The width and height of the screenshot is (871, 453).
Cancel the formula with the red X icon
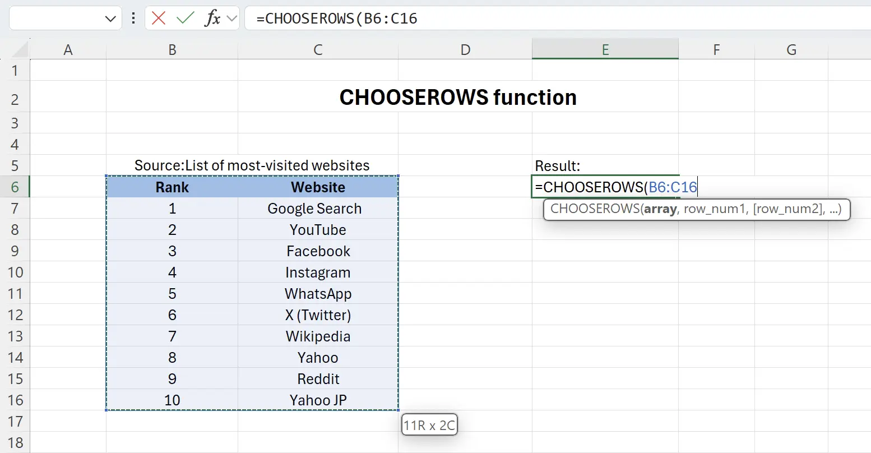click(x=158, y=18)
